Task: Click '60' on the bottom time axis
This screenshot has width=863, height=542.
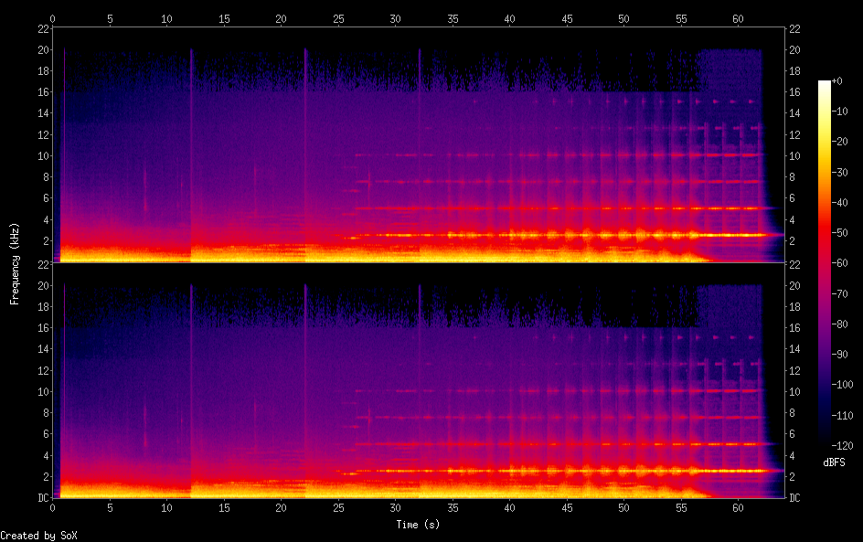Action: pyautogui.click(x=738, y=508)
